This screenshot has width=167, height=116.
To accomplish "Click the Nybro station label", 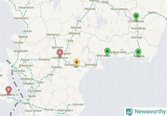I will coord(152,13).
